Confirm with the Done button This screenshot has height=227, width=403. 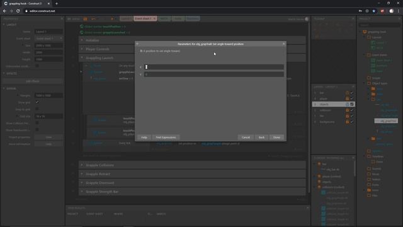[x=276, y=137]
